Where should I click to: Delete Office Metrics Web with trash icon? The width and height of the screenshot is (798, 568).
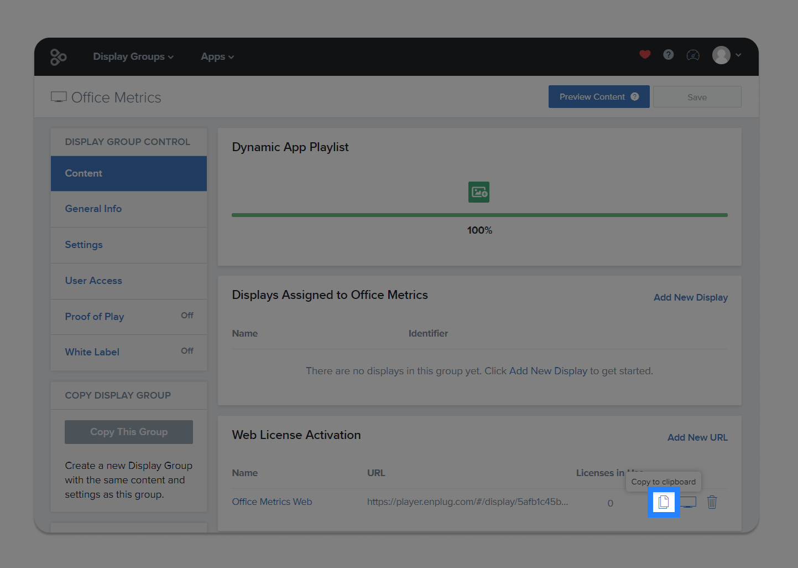712,502
